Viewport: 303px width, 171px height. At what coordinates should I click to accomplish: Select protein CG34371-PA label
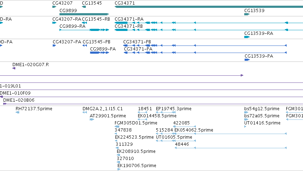pyautogui.click(x=138, y=49)
